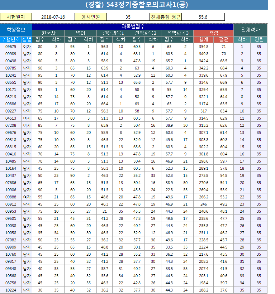Select exam number 08551
This screenshot has width=275, height=294.
[11, 82]
